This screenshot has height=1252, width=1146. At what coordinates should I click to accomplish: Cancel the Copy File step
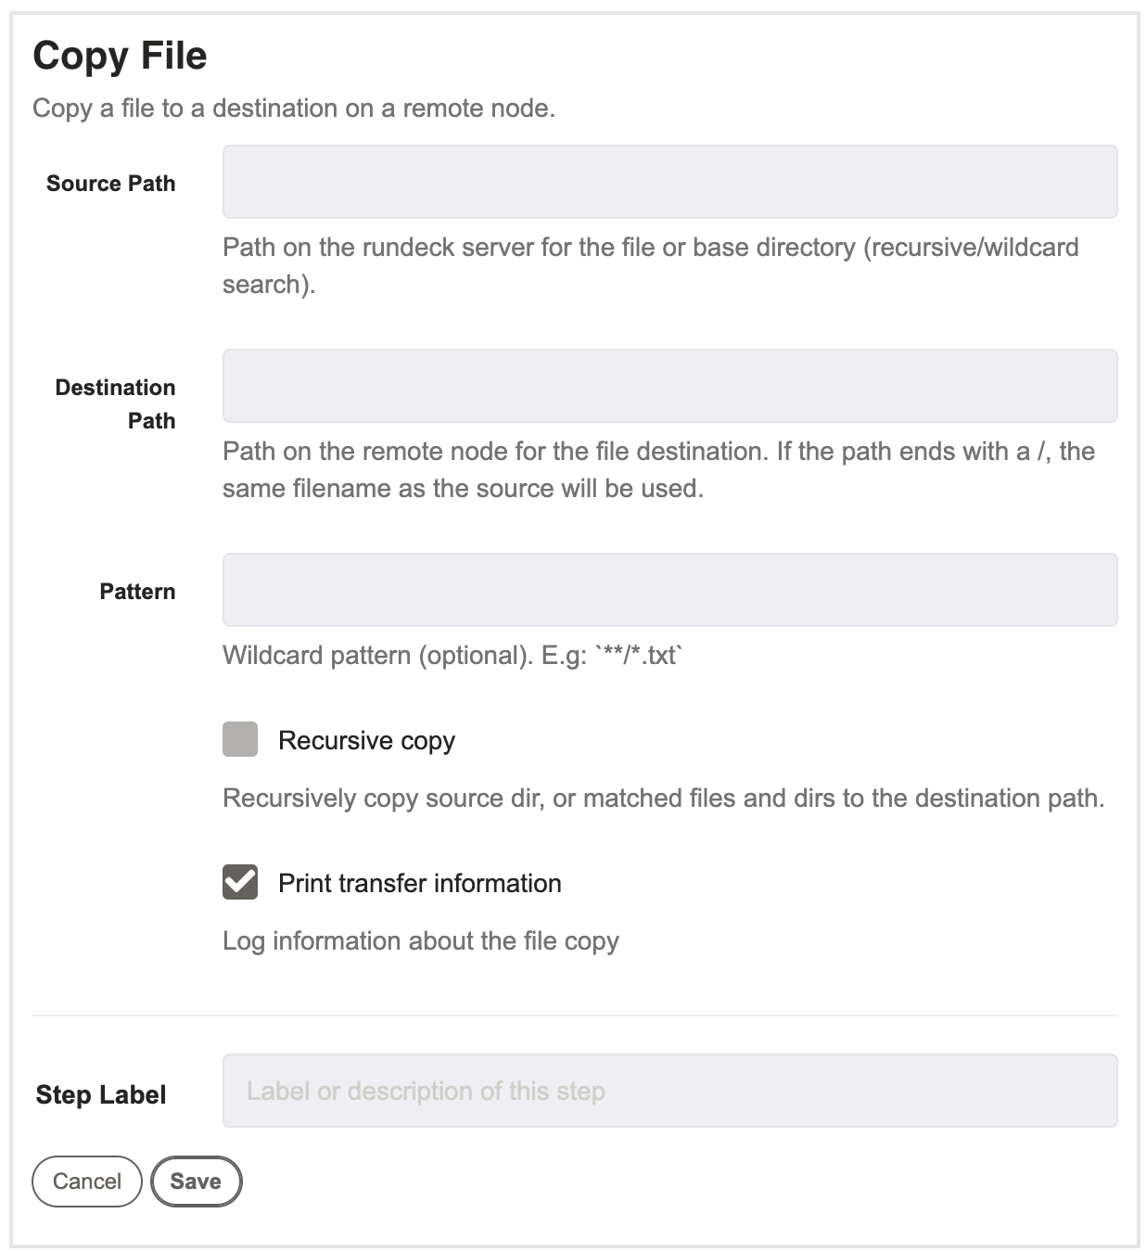87,1182
